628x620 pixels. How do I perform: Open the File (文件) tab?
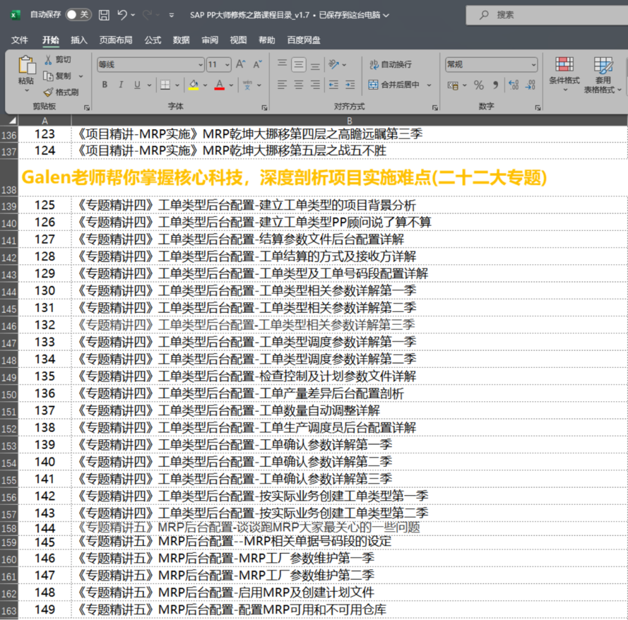[x=20, y=40]
